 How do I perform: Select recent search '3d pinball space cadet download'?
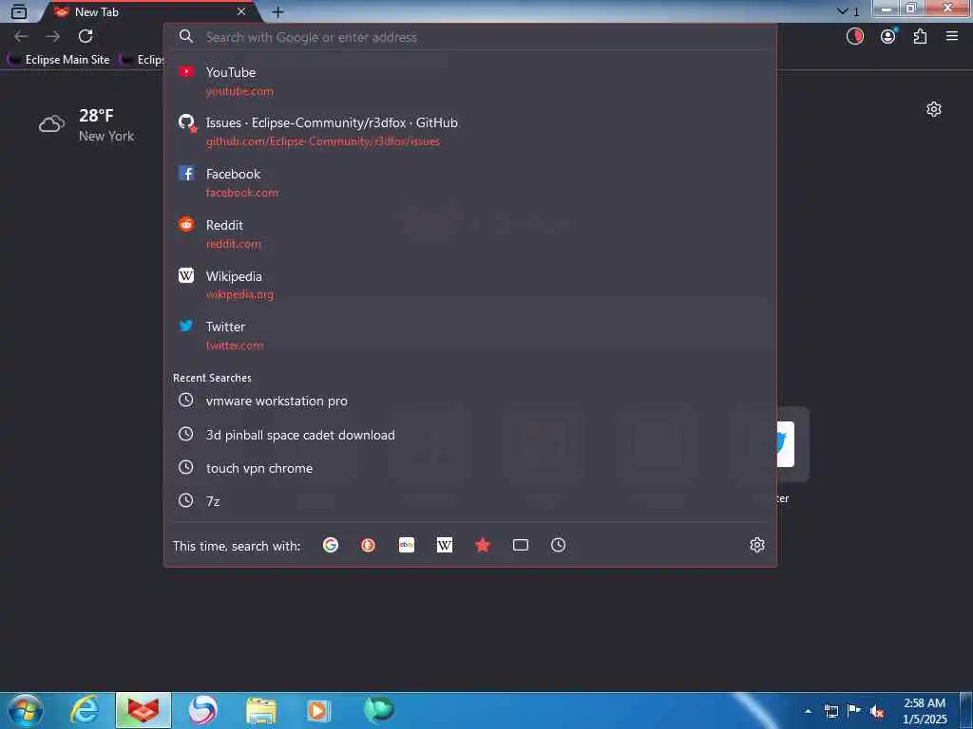(x=469, y=435)
